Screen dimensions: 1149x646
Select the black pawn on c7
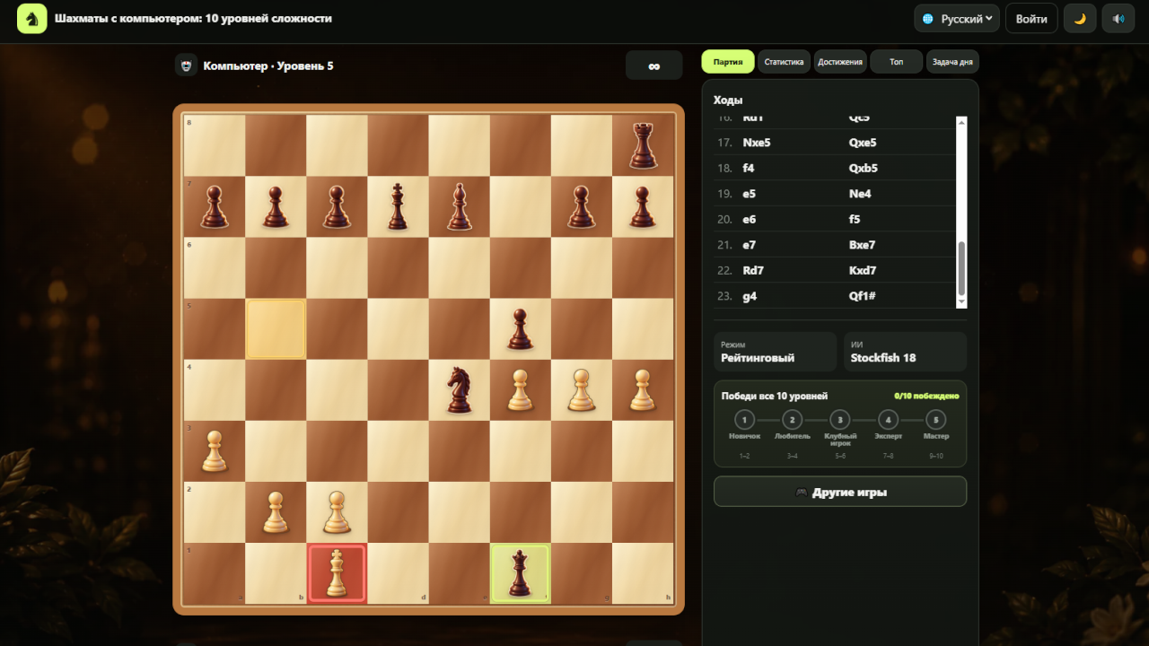click(x=337, y=206)
